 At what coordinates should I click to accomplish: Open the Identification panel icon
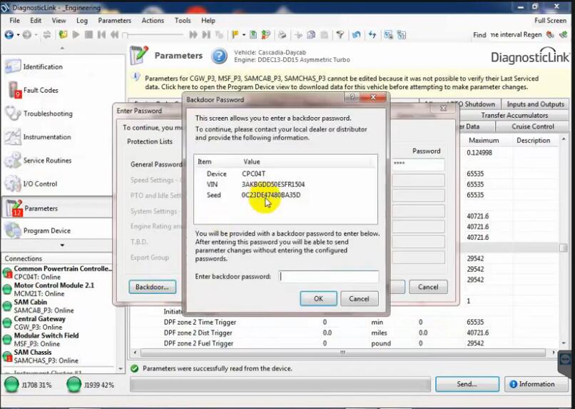13,67
